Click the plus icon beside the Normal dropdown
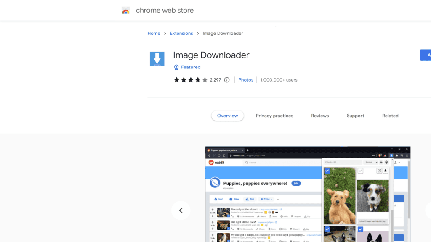Screen dimensions: 431x242 (x=381, y=162)
